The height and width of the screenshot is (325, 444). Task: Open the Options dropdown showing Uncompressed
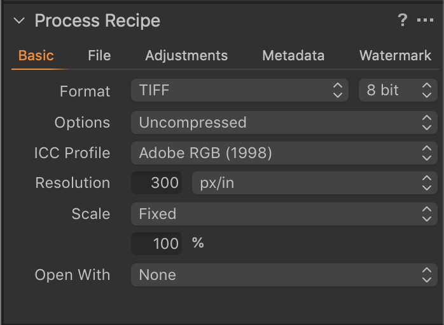[x=284, y=123]
